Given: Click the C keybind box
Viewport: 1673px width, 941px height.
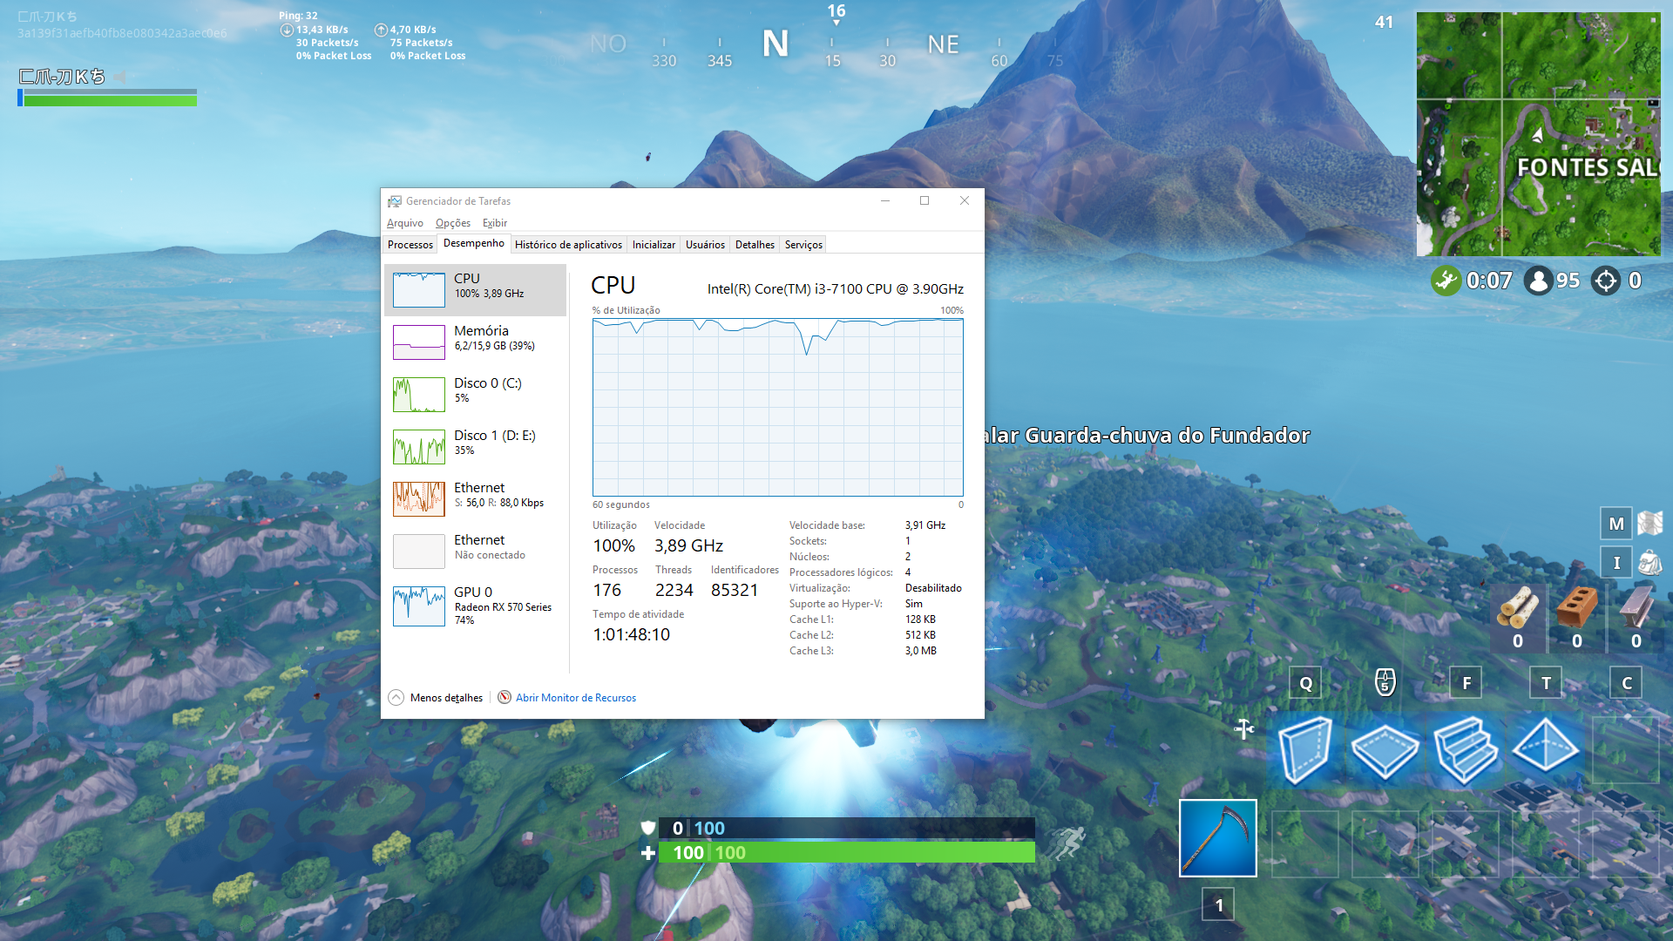Looking at the screenshot, I should pos(1626,683).
